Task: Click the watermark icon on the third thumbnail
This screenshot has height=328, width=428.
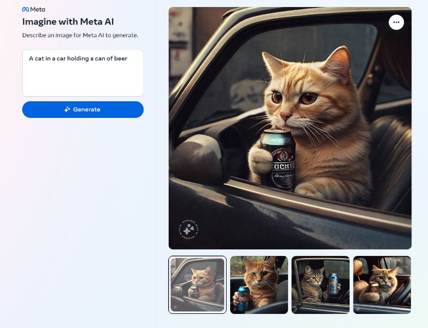Action: coord(297,308)
